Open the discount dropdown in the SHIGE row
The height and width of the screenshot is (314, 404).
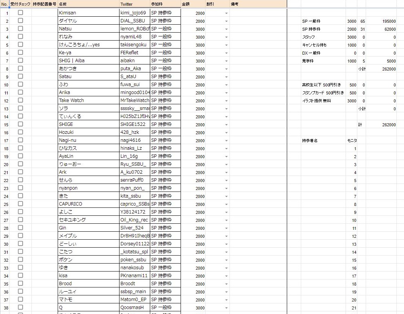pyautogui.click(x=226, y=125)
